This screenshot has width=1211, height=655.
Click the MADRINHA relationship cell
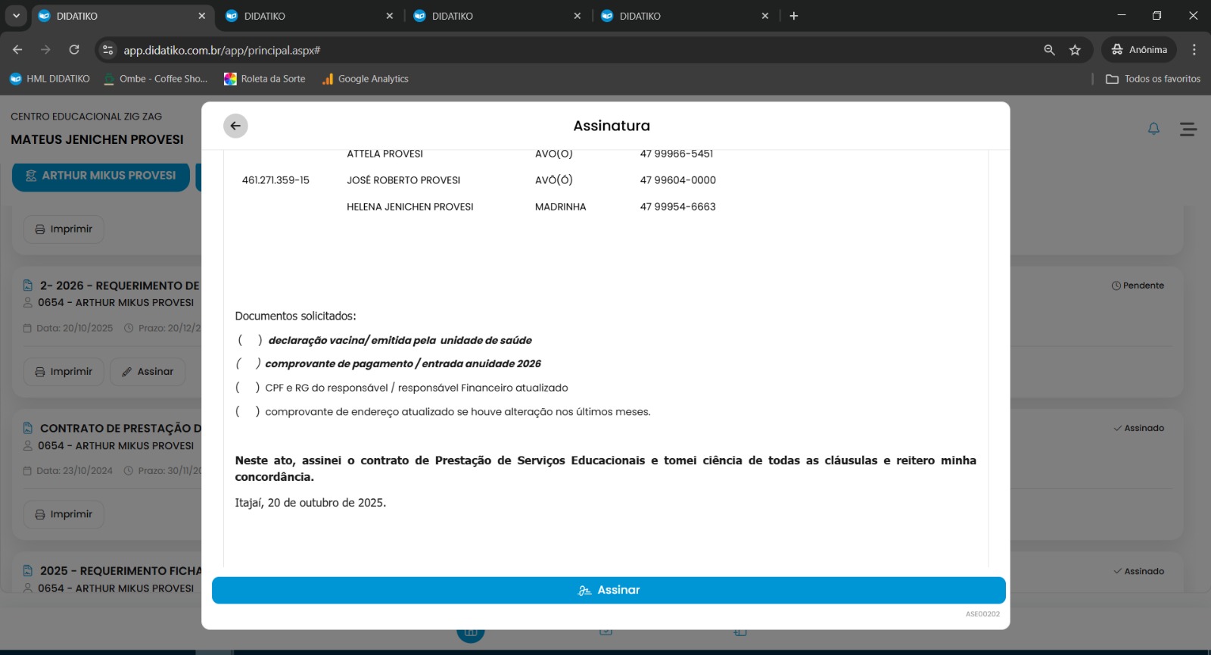pos(561,207)
